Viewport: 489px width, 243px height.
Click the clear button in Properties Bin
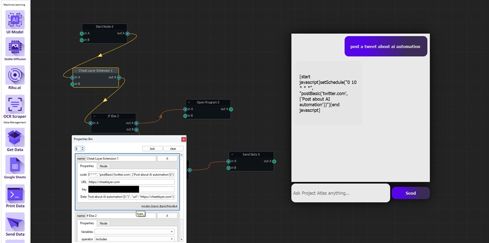[x=173, y=148]
